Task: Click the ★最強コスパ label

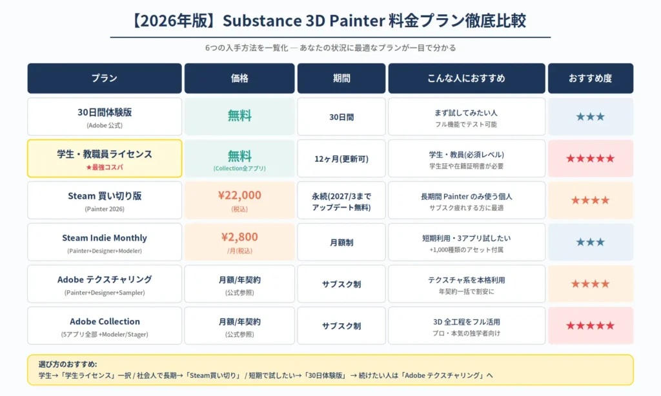Action: (x=105, y=167)
